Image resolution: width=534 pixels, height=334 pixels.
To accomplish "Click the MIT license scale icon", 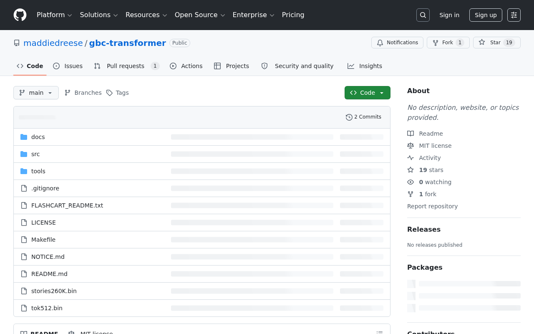I will pos(411,146).
